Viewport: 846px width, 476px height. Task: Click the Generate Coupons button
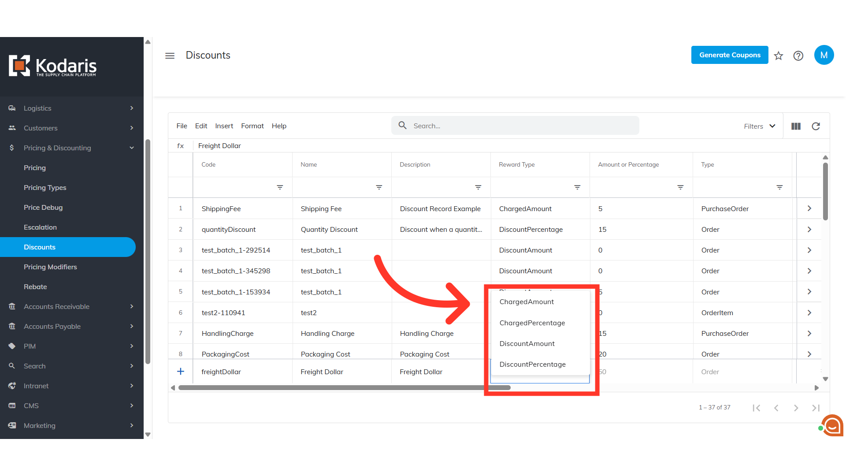click(729, 55)
